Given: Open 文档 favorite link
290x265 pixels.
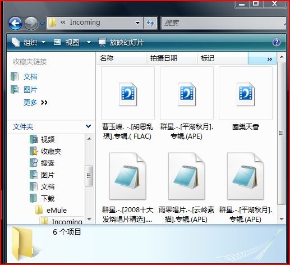Looking at the screenshot, I should (x=30, y=77).
